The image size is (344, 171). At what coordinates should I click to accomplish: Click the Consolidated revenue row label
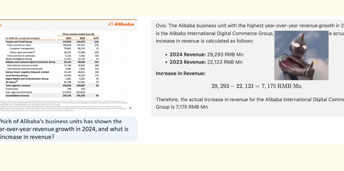(x=17, y=96)
